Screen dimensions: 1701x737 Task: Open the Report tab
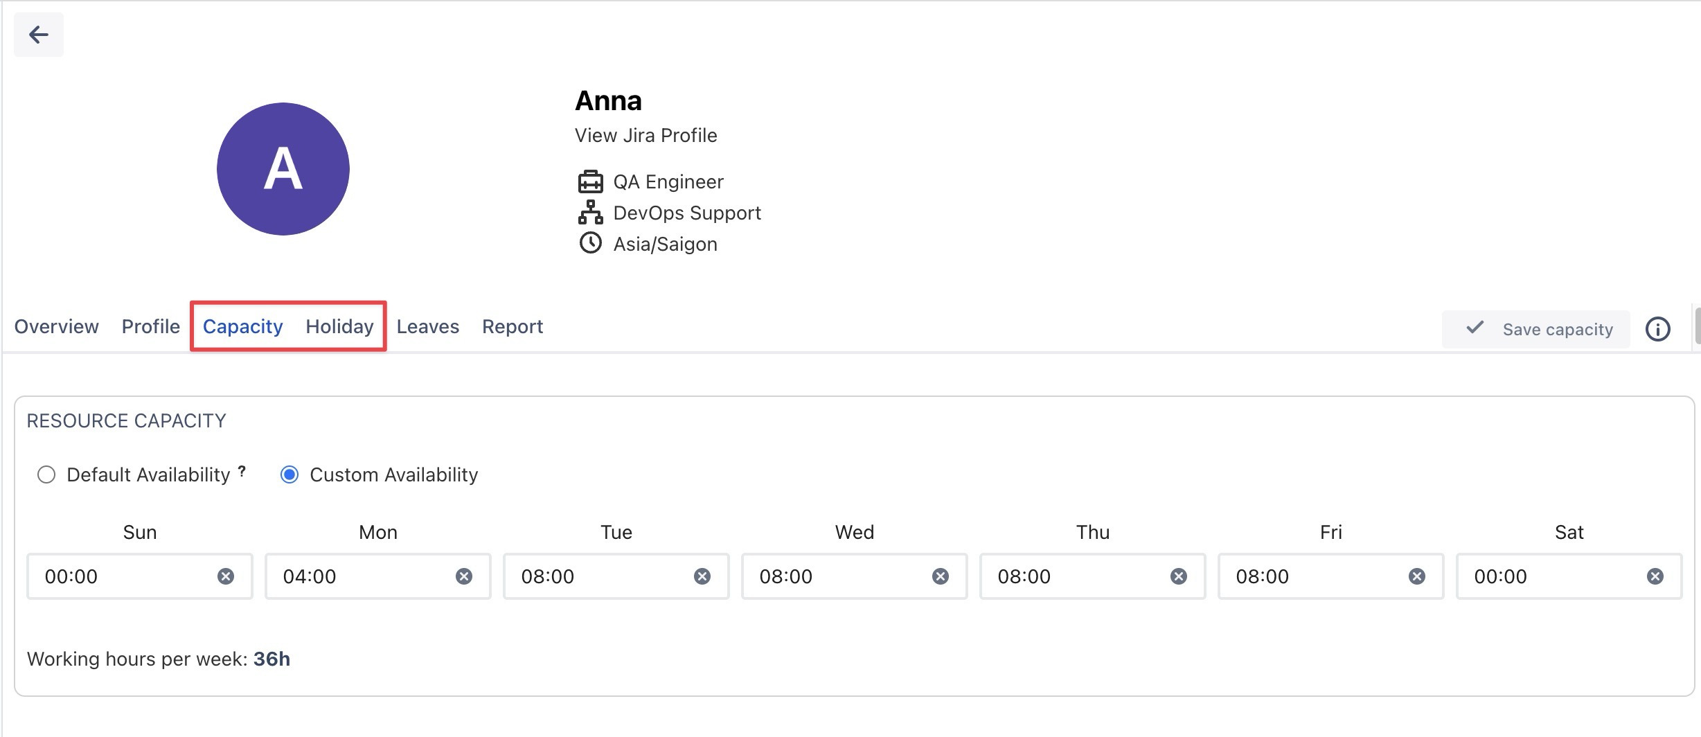pos(512,326)
